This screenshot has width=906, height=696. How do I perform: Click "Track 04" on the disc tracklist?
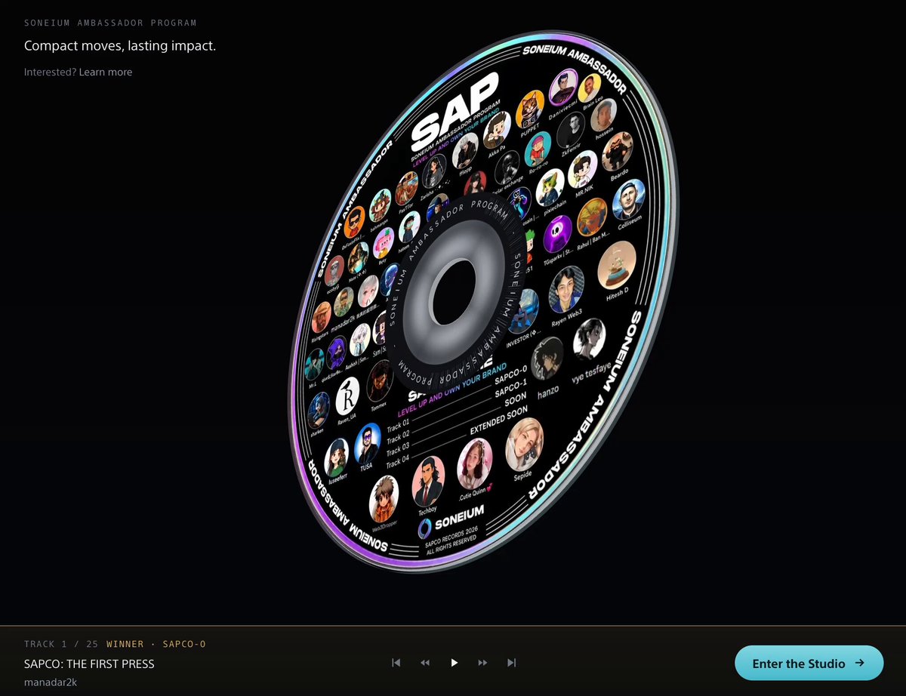point(398,460)
